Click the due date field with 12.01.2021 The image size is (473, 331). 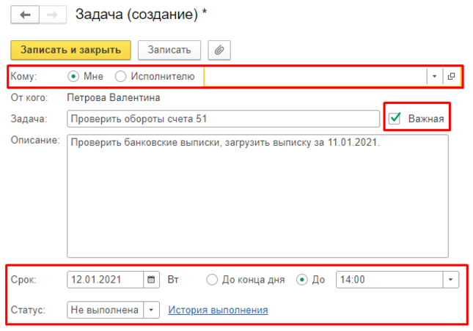tap(105, 280)
